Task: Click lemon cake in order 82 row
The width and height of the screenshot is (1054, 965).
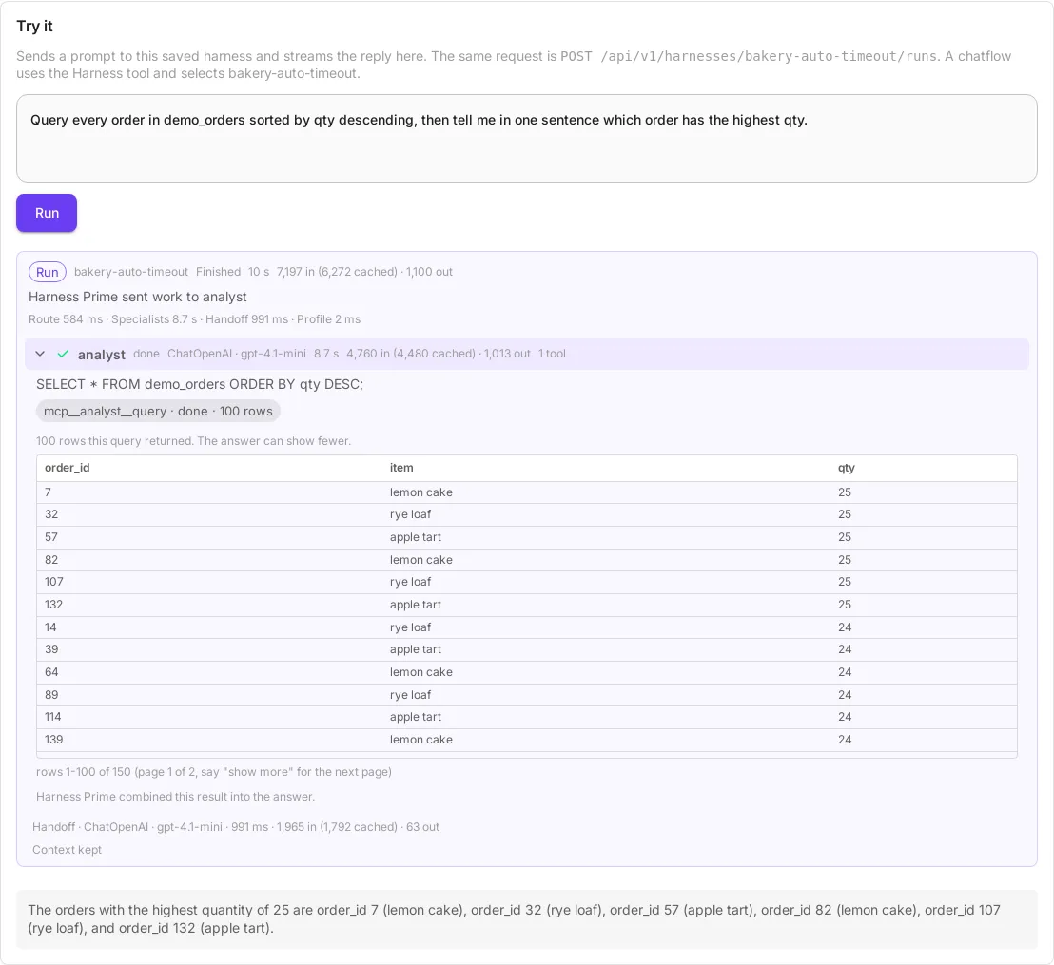Action: (x=420, y=560)
